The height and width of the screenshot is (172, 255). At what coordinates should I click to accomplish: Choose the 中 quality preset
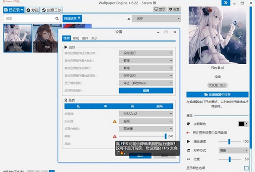[105, 106]
